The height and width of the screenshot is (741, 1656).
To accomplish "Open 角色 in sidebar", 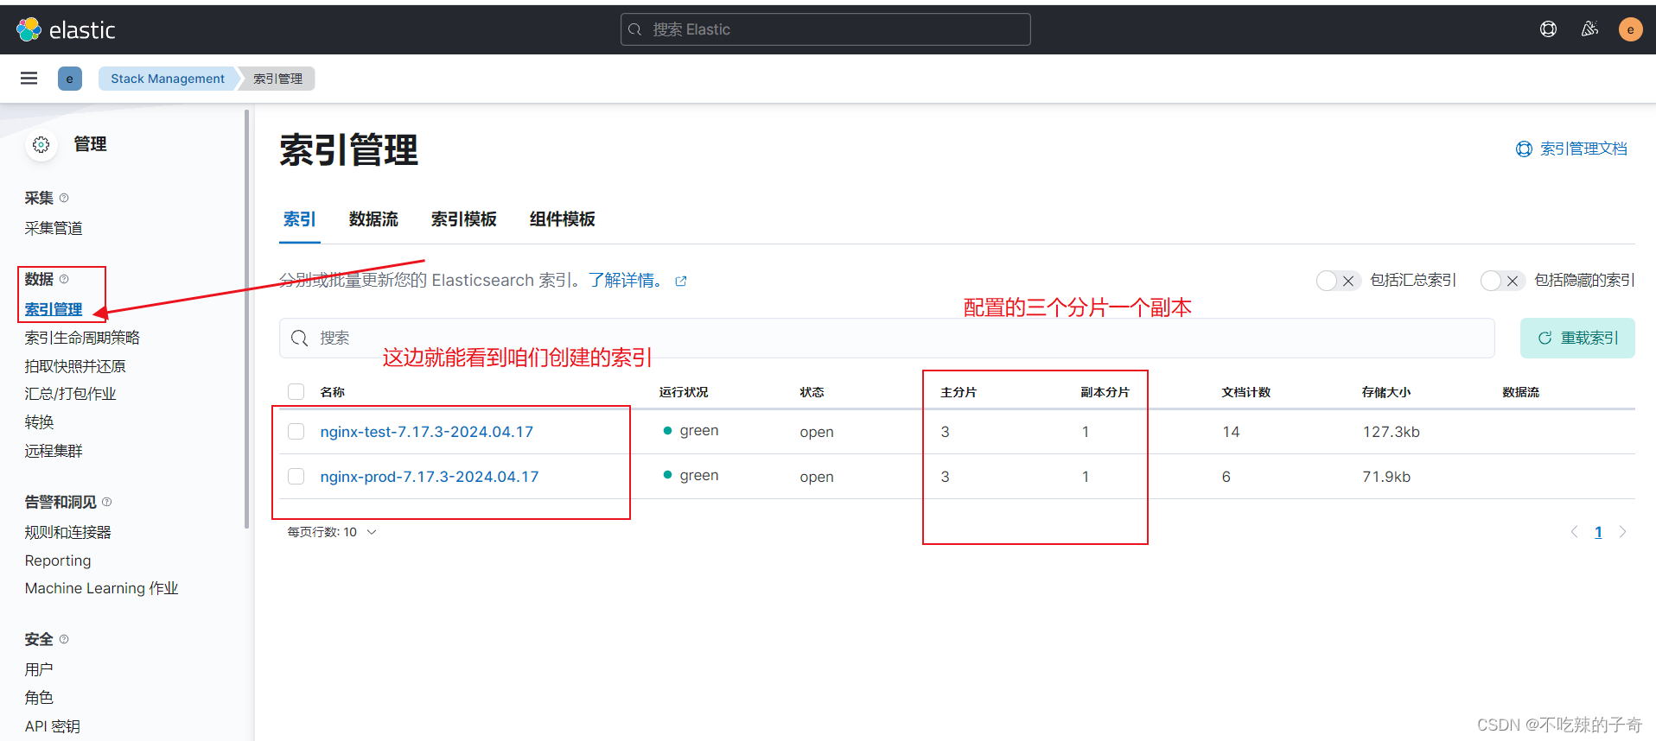I will 39,698.
